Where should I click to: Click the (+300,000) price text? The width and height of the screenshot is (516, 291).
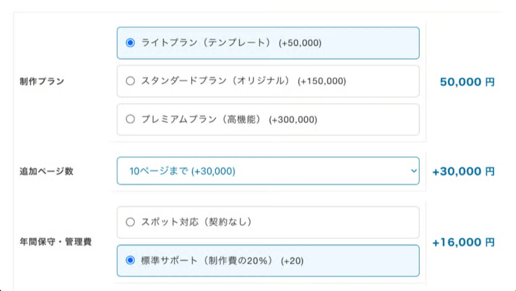293,120
